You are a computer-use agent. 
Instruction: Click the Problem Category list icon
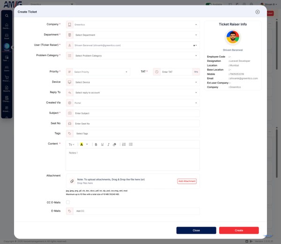pyautogui.click(x=69, y=56)
